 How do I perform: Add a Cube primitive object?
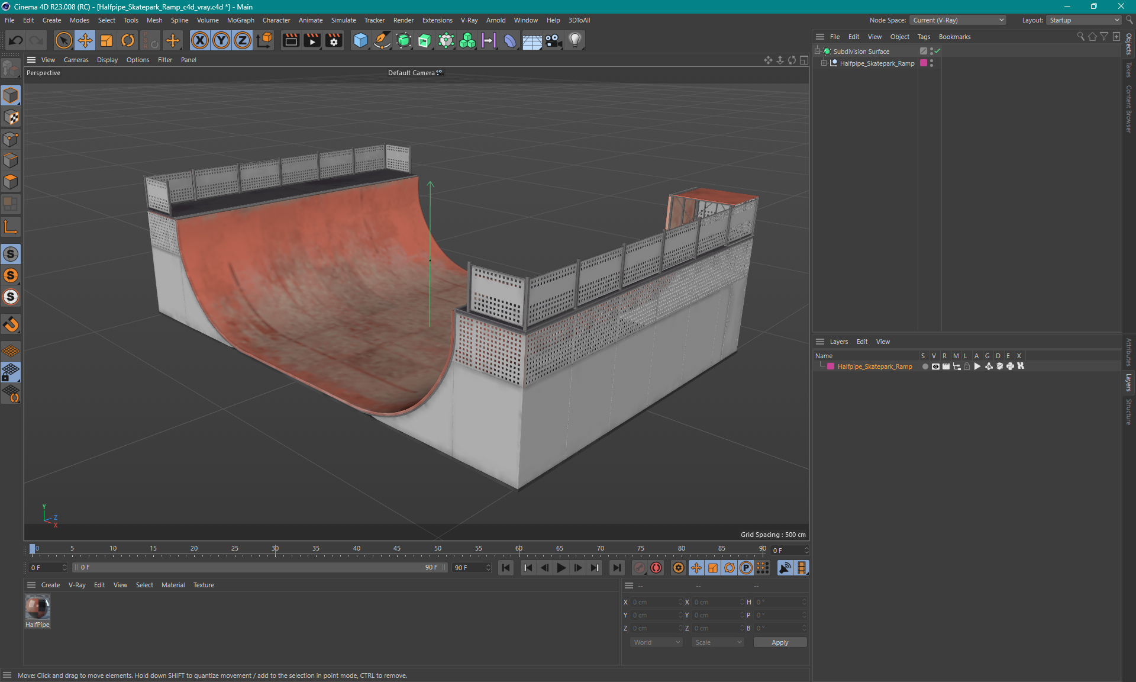pyautogui.click(x=360, y=40)
